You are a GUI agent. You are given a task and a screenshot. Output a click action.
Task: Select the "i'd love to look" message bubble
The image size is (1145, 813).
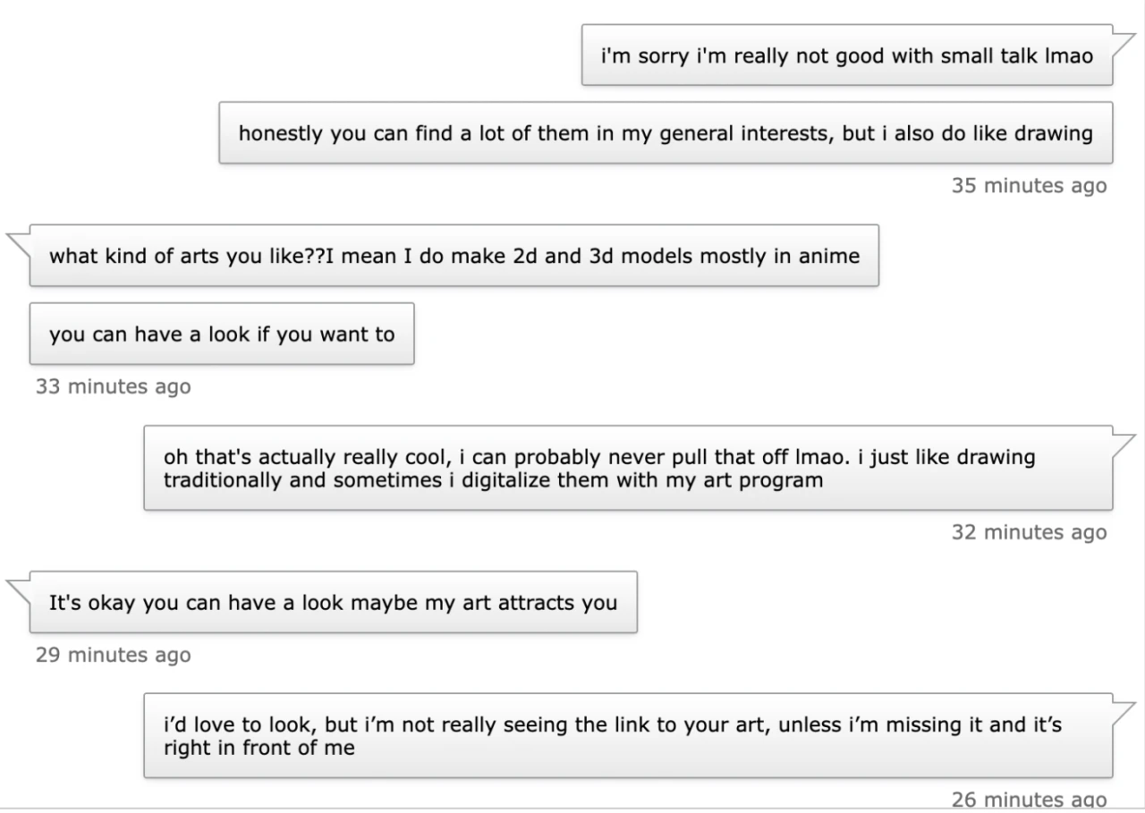coord(627,735)
